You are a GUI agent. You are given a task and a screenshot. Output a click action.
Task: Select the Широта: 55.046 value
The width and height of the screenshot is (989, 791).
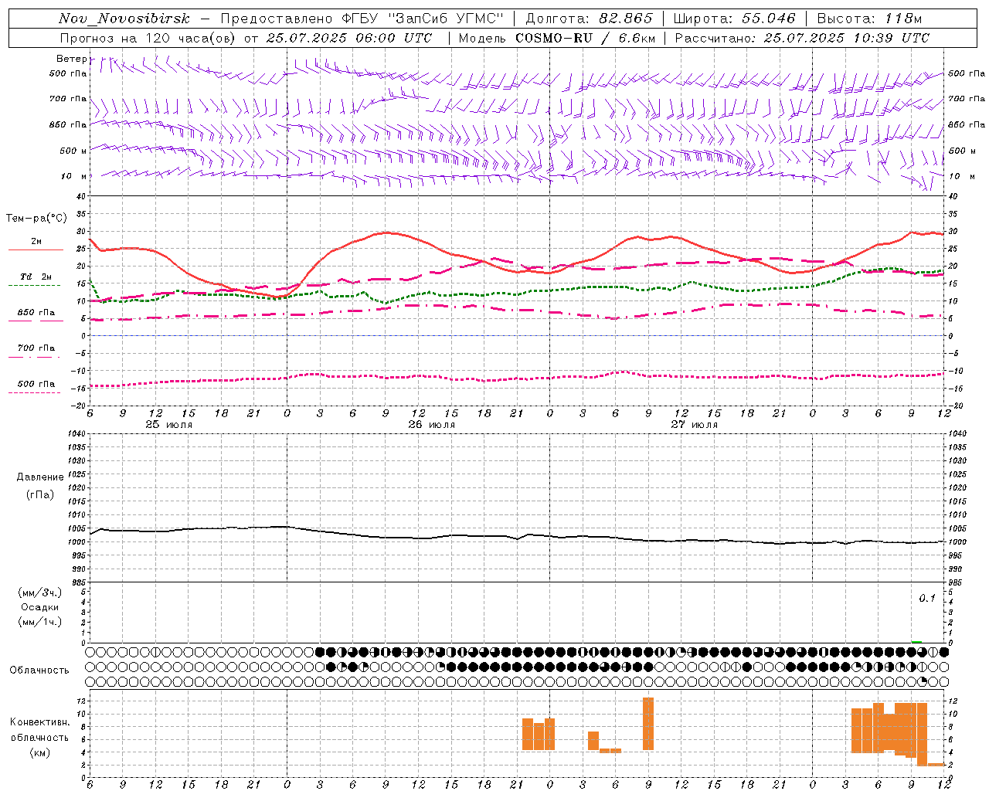click(x=734, y=19)
